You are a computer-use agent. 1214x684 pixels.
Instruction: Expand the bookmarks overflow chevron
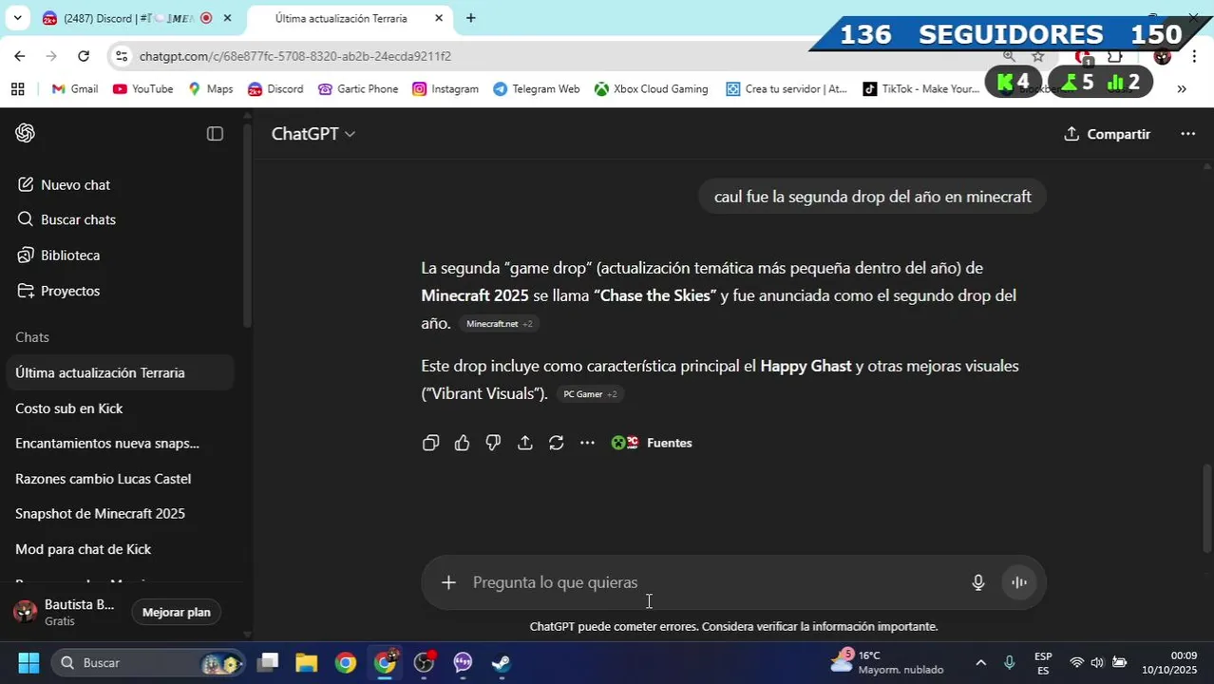tap(1182, 89)
